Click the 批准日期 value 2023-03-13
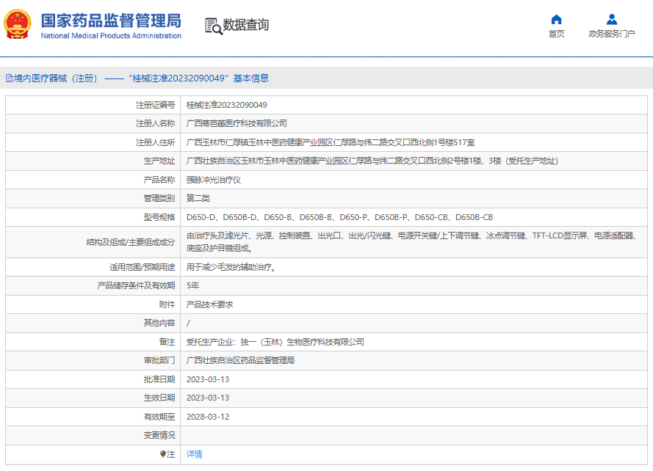Image resolution: width=653 pixels, height=471 pixels. pyautogui.click(x=208, y=379)
